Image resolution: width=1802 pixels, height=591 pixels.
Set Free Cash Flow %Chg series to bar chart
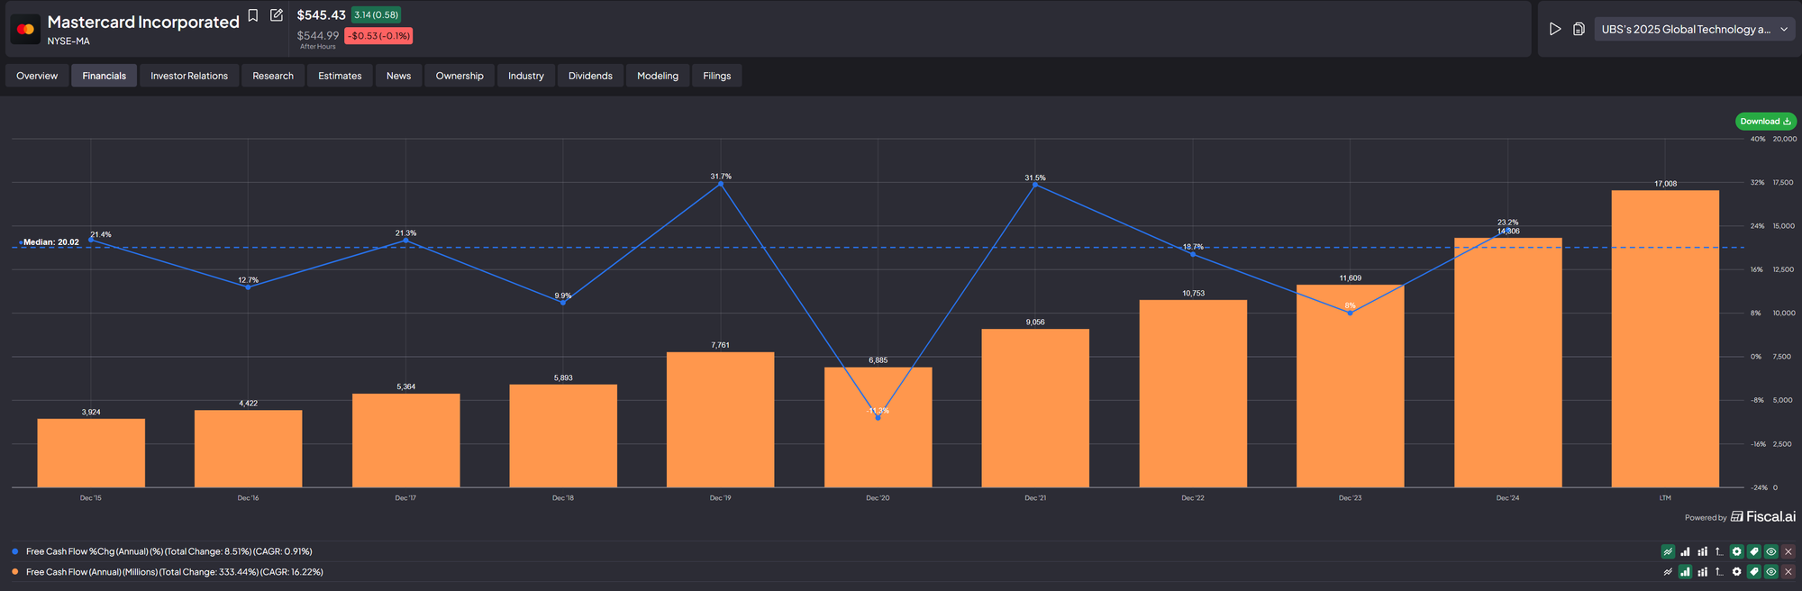(1685, 551)
